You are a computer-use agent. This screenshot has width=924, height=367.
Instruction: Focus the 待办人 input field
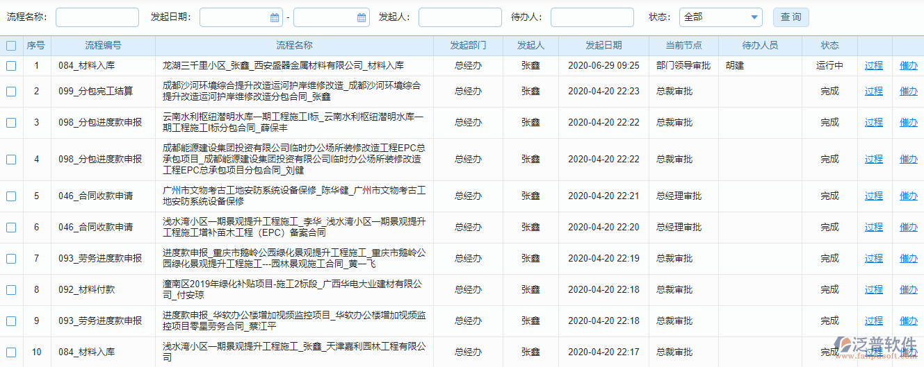(592, 17)
